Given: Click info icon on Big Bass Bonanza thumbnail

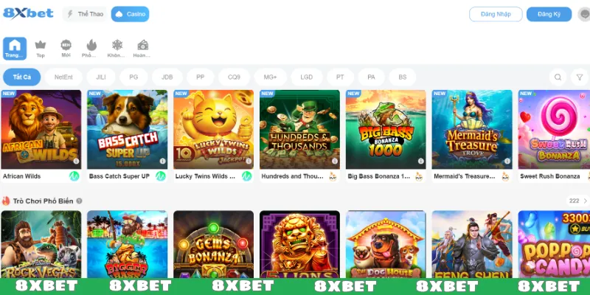Looking at the screenshot, I should click(420, 161).
